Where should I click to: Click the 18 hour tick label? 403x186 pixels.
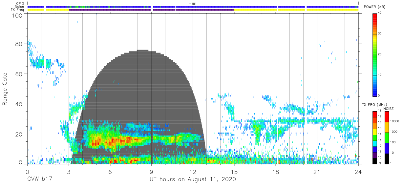point(276,172)
